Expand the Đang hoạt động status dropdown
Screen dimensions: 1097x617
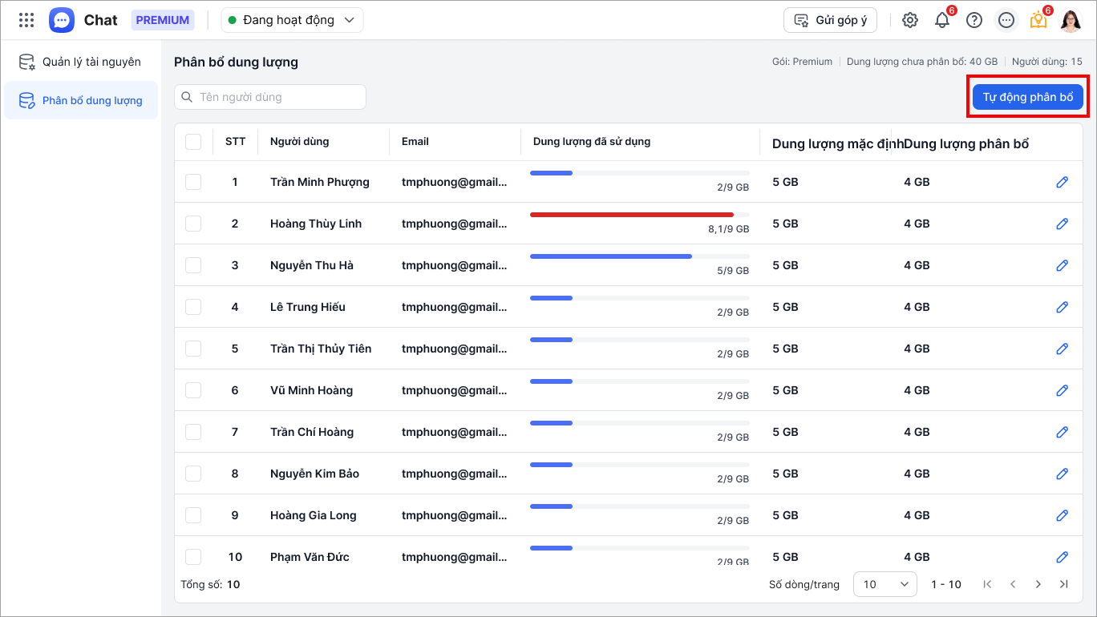click(292, 20)
